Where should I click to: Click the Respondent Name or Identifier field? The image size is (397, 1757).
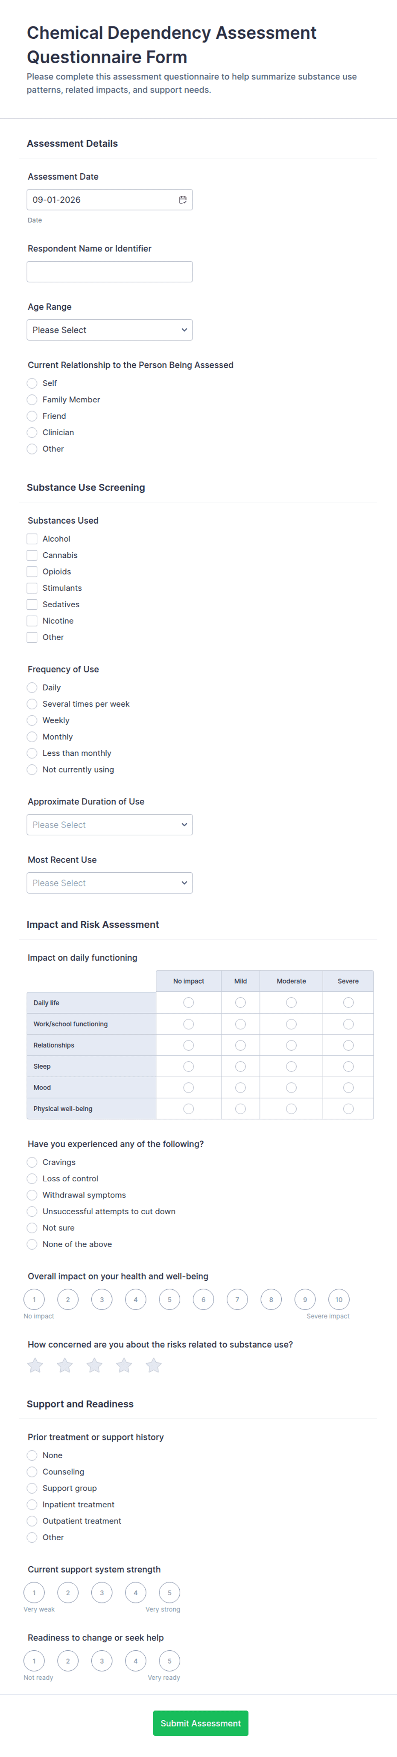(110, 271)
